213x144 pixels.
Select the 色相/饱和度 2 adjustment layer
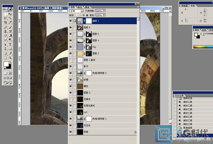(103, 73)
